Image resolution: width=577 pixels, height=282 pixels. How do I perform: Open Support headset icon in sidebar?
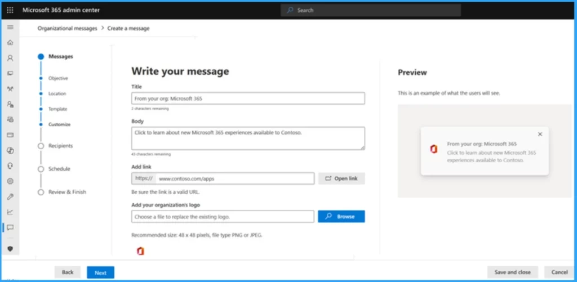(x=10, y=166)
